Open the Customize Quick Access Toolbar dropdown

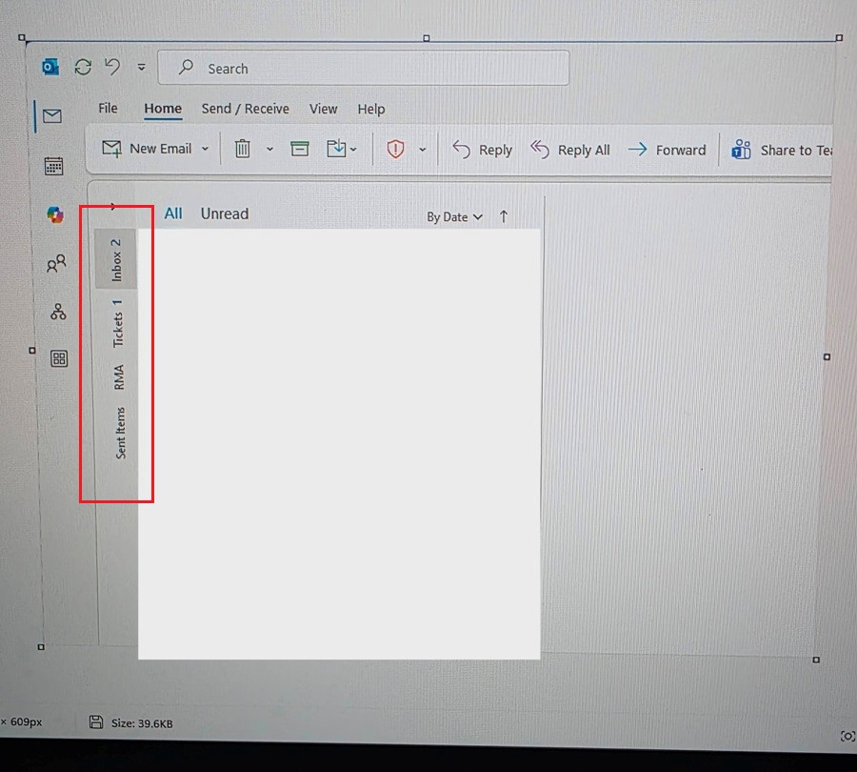click(x=142, y=68)
